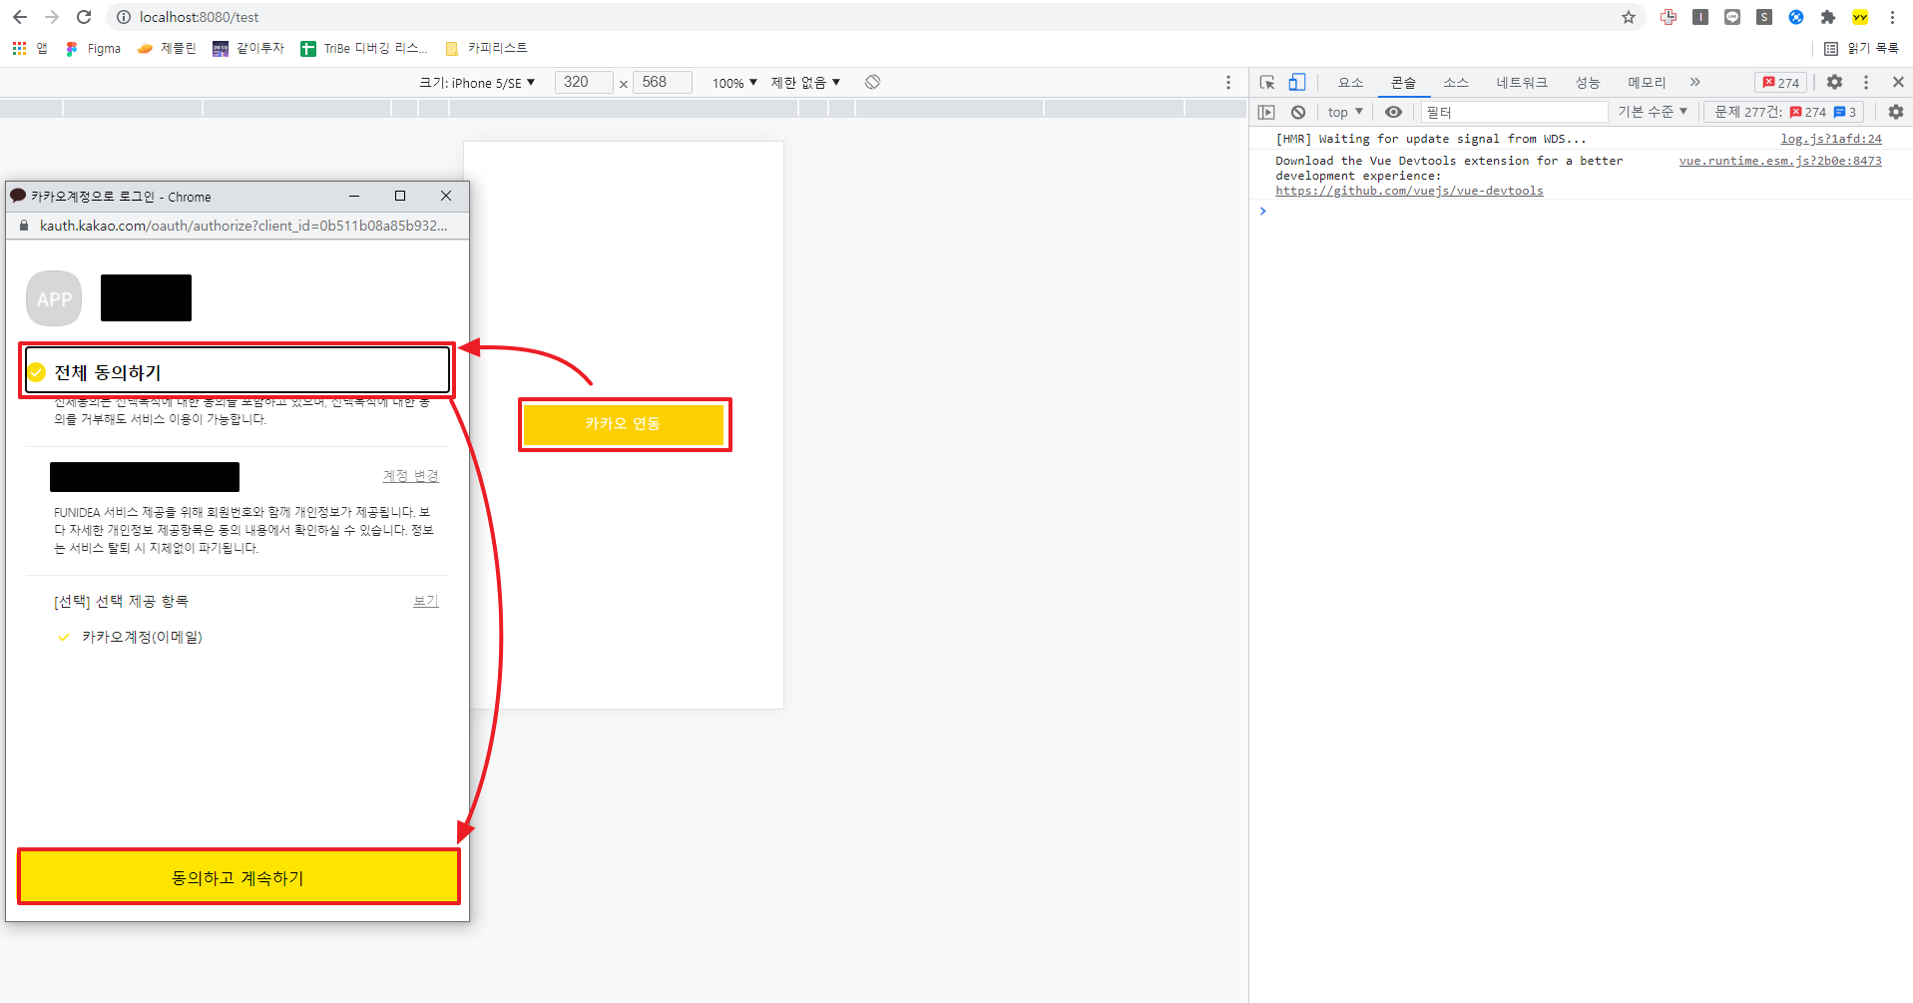Switch to the 네트워크 tab
Viewport: 1913px width, 1003px height.
[1522, 83]
